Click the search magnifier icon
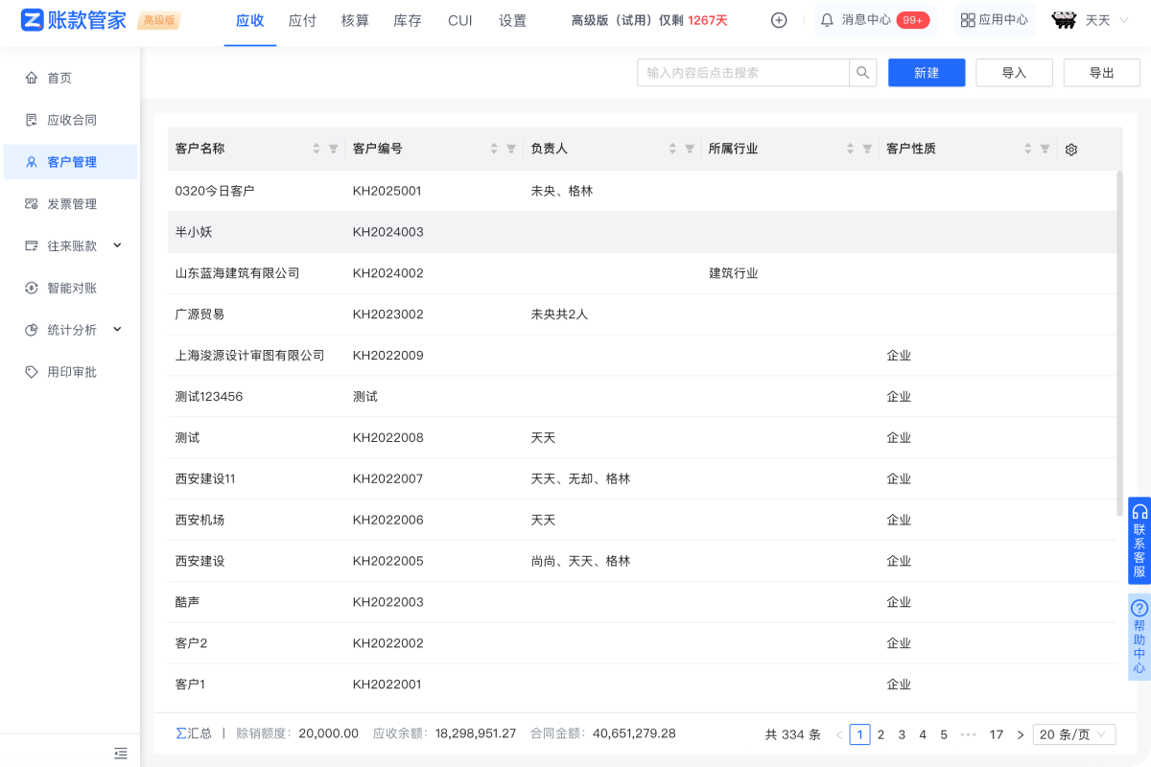Screen dimensions: 1151x767 pos(862,73)
